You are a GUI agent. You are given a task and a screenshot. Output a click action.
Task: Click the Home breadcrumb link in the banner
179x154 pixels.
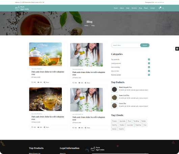tap(86, 25)
